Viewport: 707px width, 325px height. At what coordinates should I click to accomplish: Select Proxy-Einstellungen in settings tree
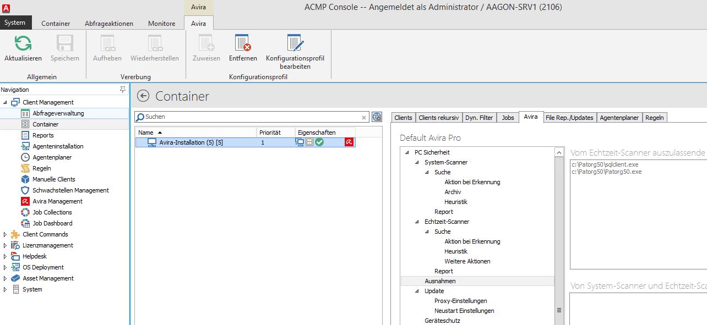[460, 301]
